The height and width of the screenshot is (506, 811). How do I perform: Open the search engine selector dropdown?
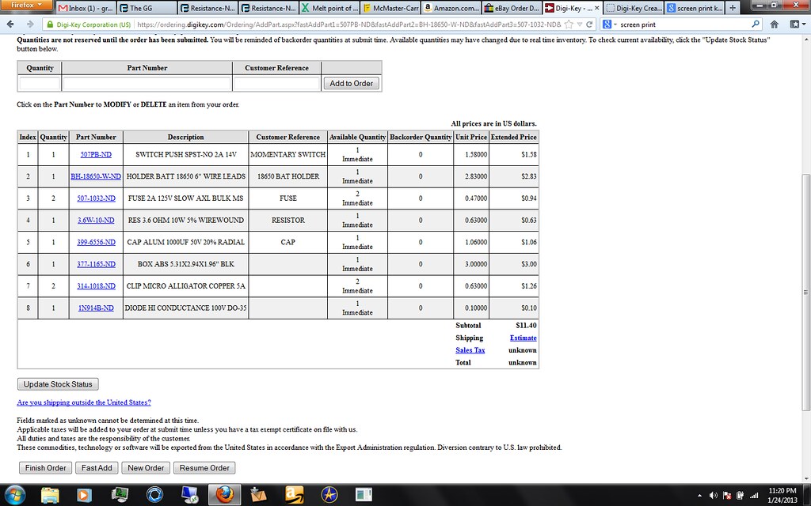tap(609, 25)
